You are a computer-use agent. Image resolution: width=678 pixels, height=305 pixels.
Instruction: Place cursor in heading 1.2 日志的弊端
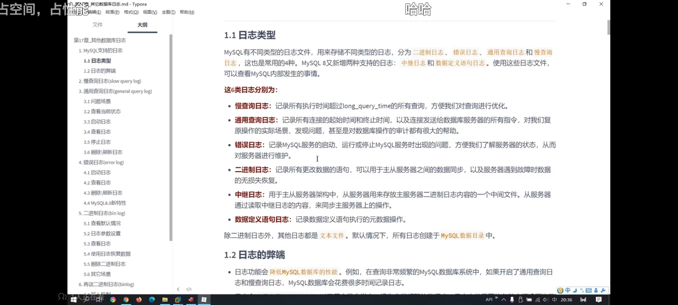click(x=255, y=255)
